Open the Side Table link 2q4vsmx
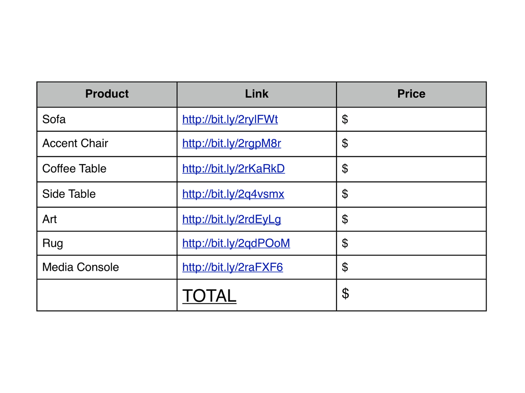Viewport: 525px width, 393px height. [233, 194]
